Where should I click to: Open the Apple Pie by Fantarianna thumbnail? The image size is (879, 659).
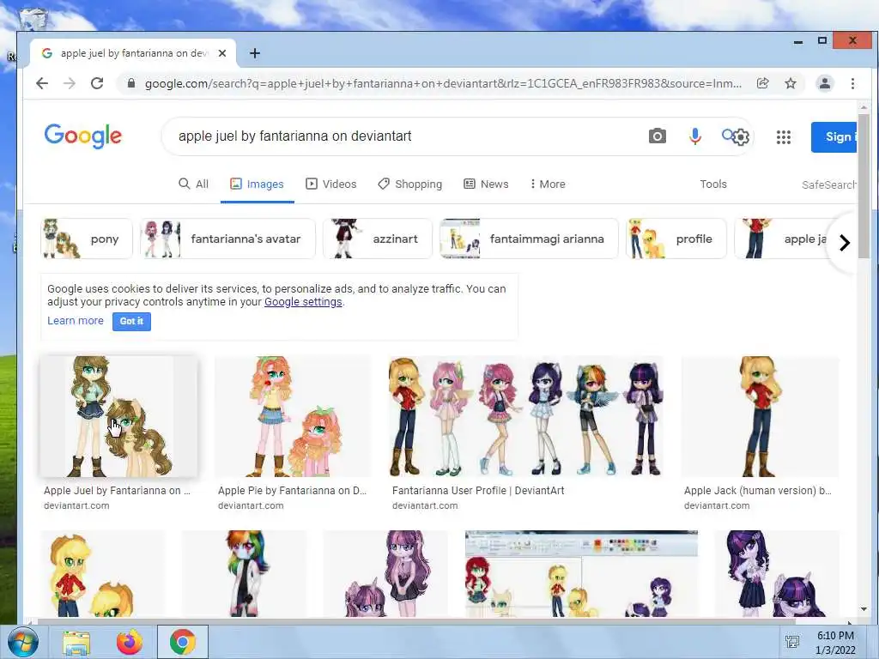point(294,416)
